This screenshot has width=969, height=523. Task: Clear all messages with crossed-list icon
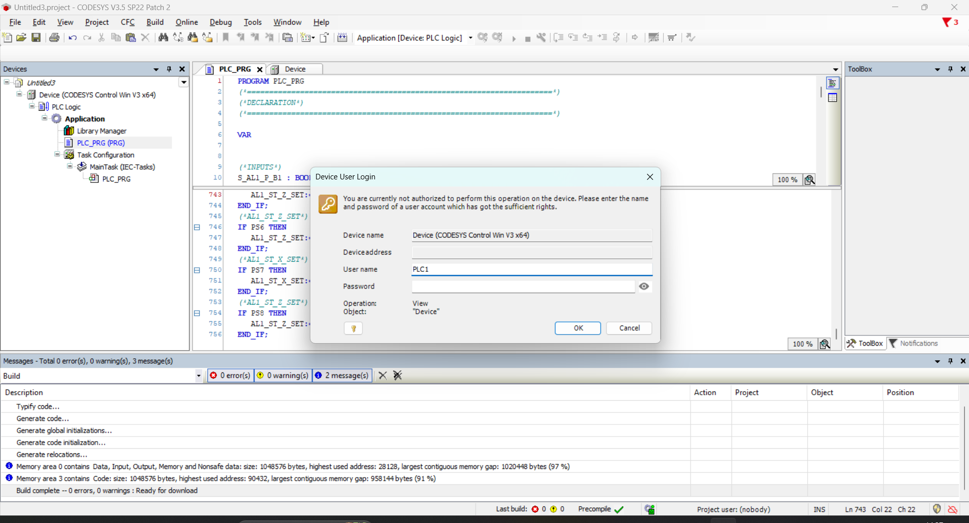click(398, 375)
